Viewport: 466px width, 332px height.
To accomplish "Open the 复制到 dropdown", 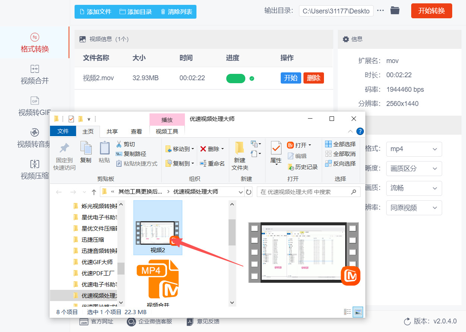I will [180, 163].
